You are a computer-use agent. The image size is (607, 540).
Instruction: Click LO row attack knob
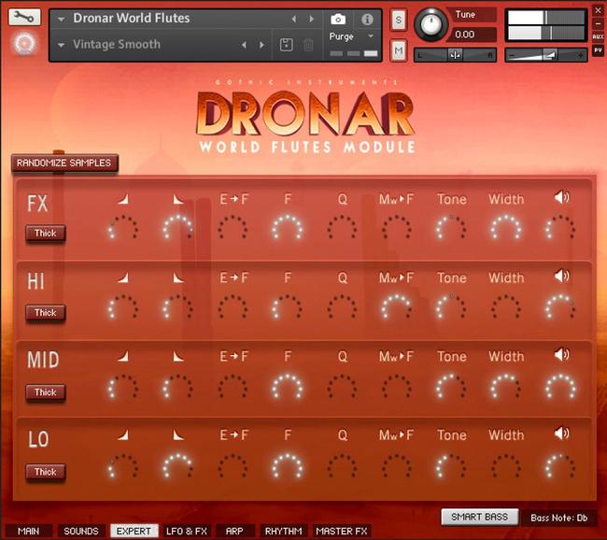122,466
